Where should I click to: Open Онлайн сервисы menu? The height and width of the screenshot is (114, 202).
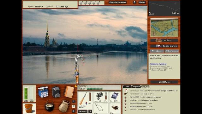point(117,2)
